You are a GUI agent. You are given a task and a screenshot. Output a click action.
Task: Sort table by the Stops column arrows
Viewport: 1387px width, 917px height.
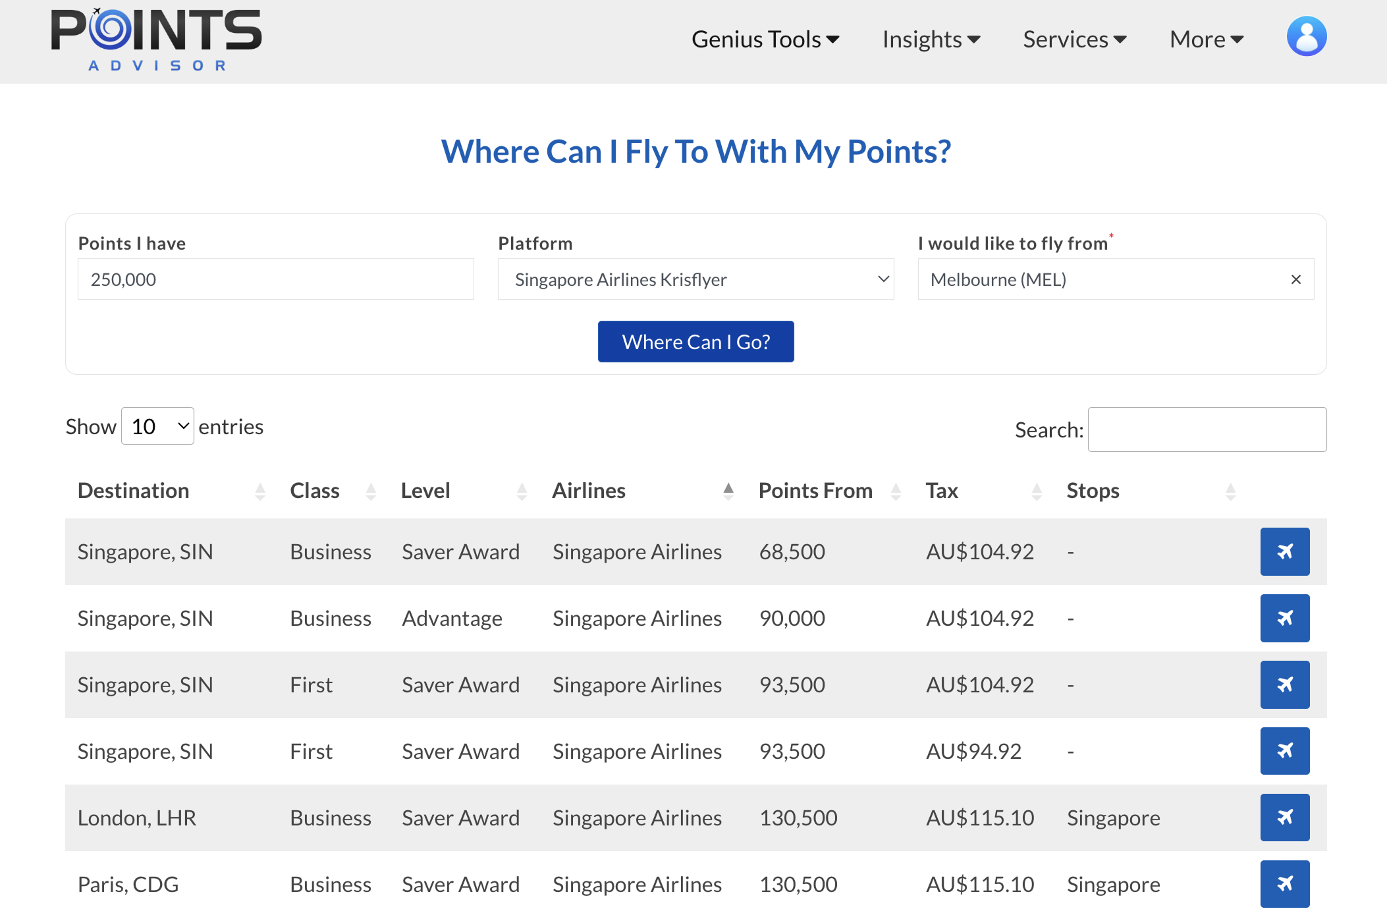tap(1230, 491)
